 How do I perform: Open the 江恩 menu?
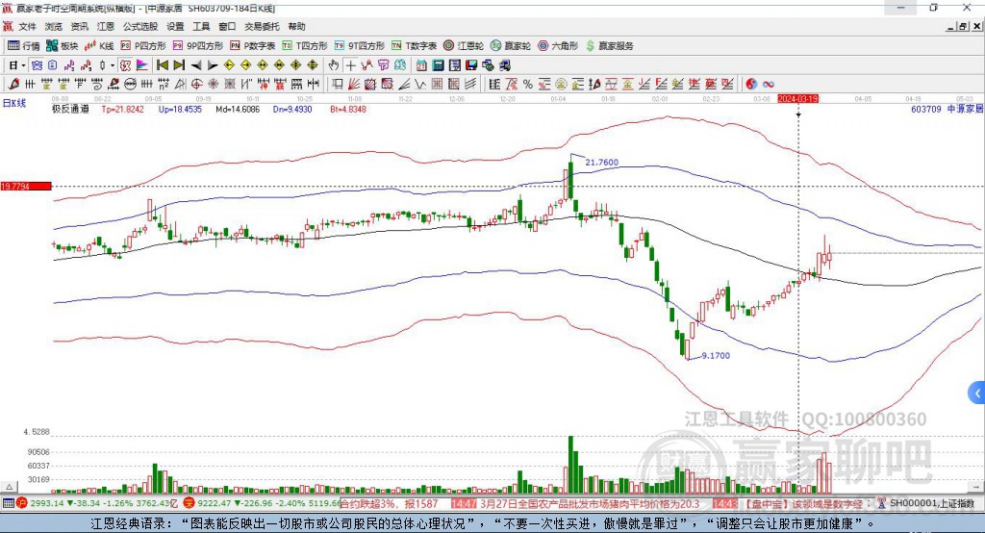click(x=106, y=26)
